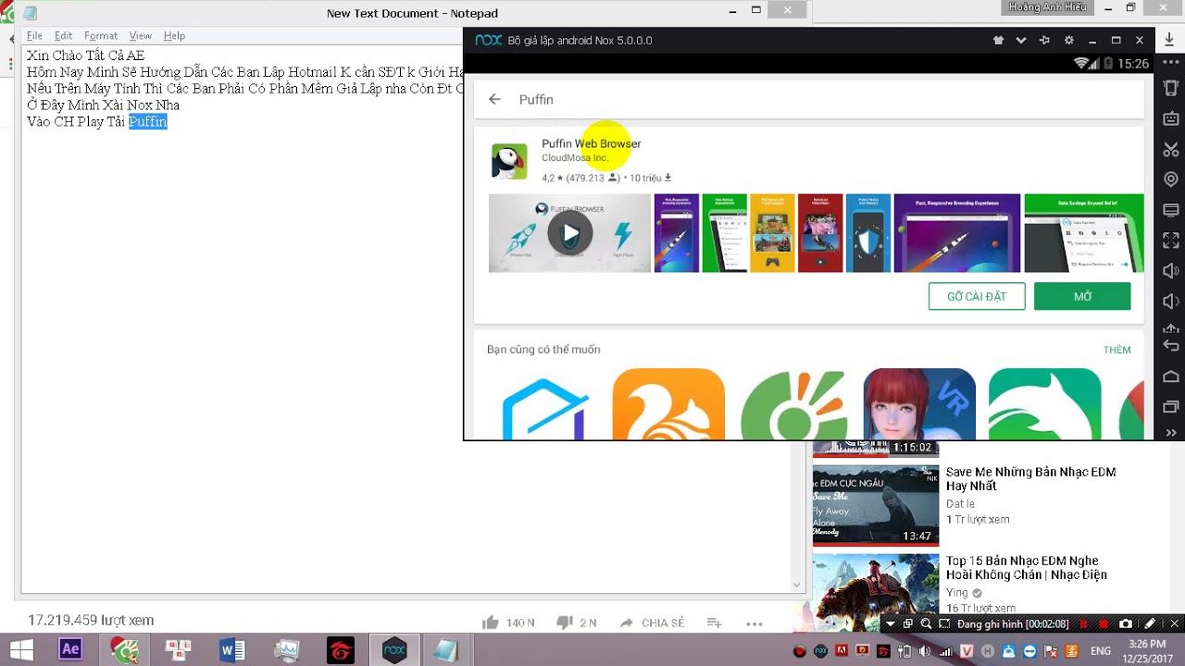1185x666 pixels.
Task: Open the anime girl VR suggested app
Action: [x=919, y=403]
